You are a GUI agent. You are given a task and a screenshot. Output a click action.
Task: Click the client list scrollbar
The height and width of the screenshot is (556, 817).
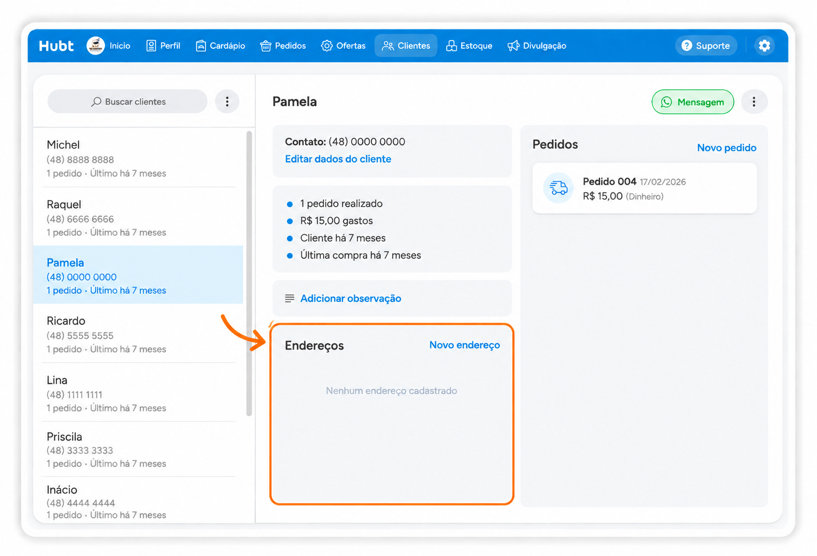(x=249, y=273)
